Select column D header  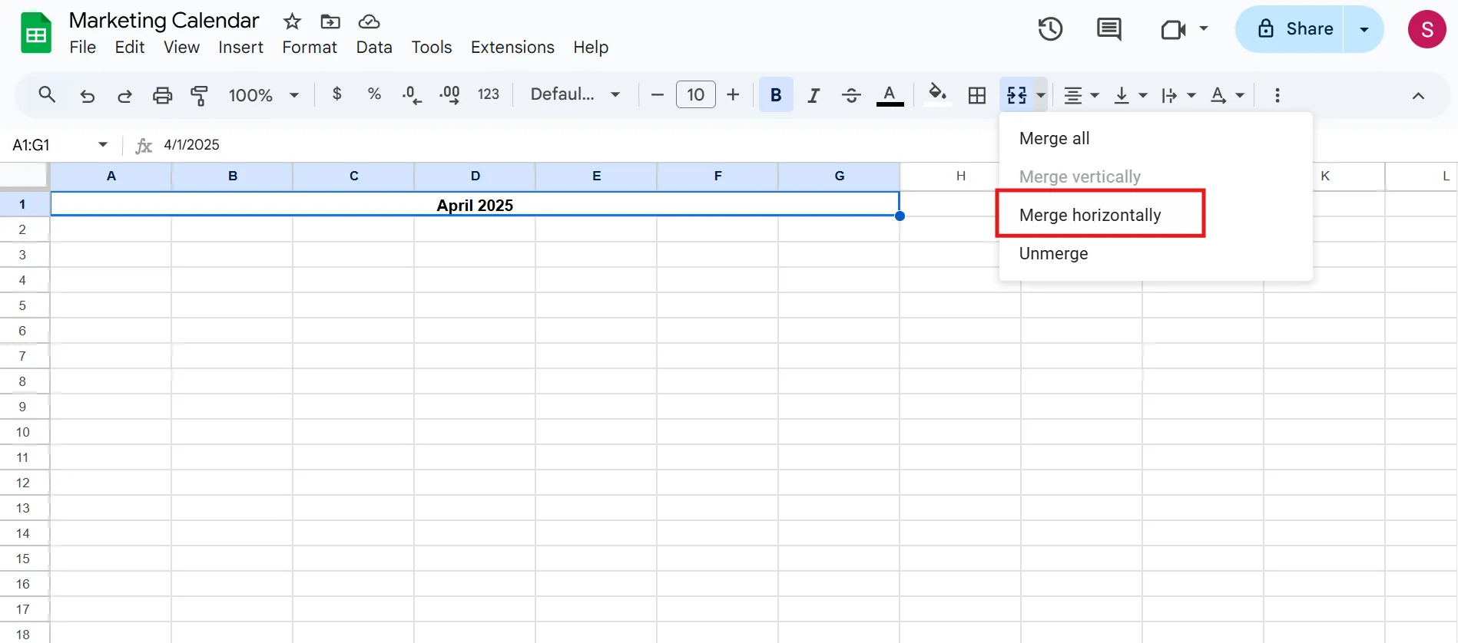pyautogui.click(x=475, y=176)
